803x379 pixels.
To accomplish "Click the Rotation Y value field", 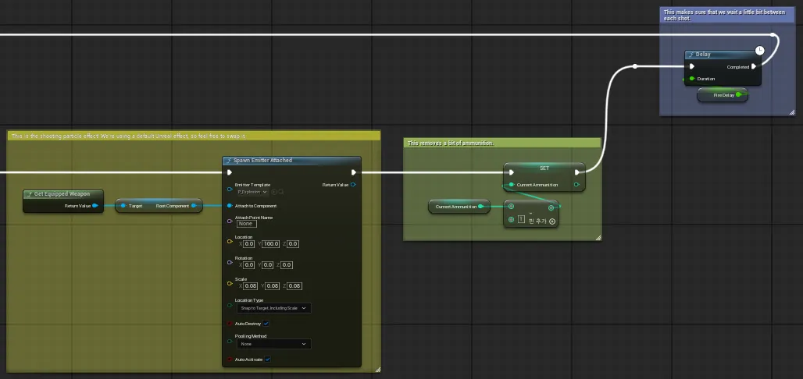I will [268, 265].
